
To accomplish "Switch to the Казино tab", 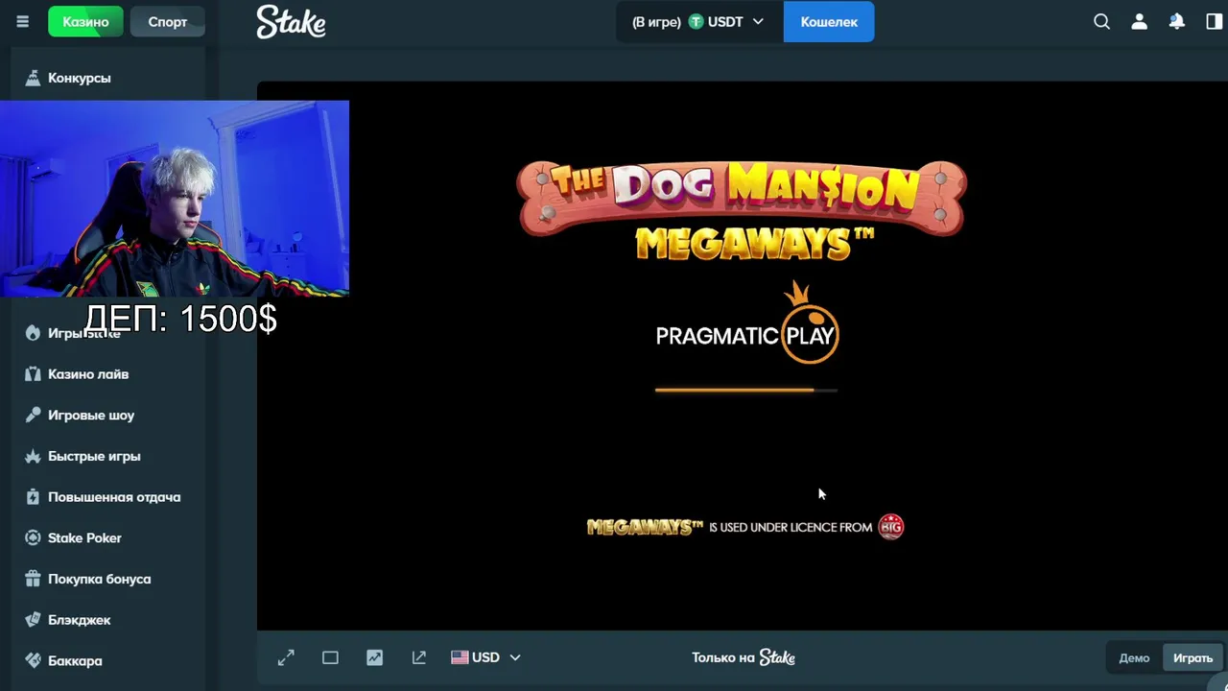I will [x=85, y=21].
